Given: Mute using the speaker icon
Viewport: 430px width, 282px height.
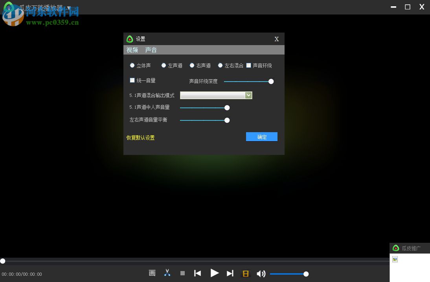Looking at the screenshot, I should pyautogui.click(x=261, y=273).
